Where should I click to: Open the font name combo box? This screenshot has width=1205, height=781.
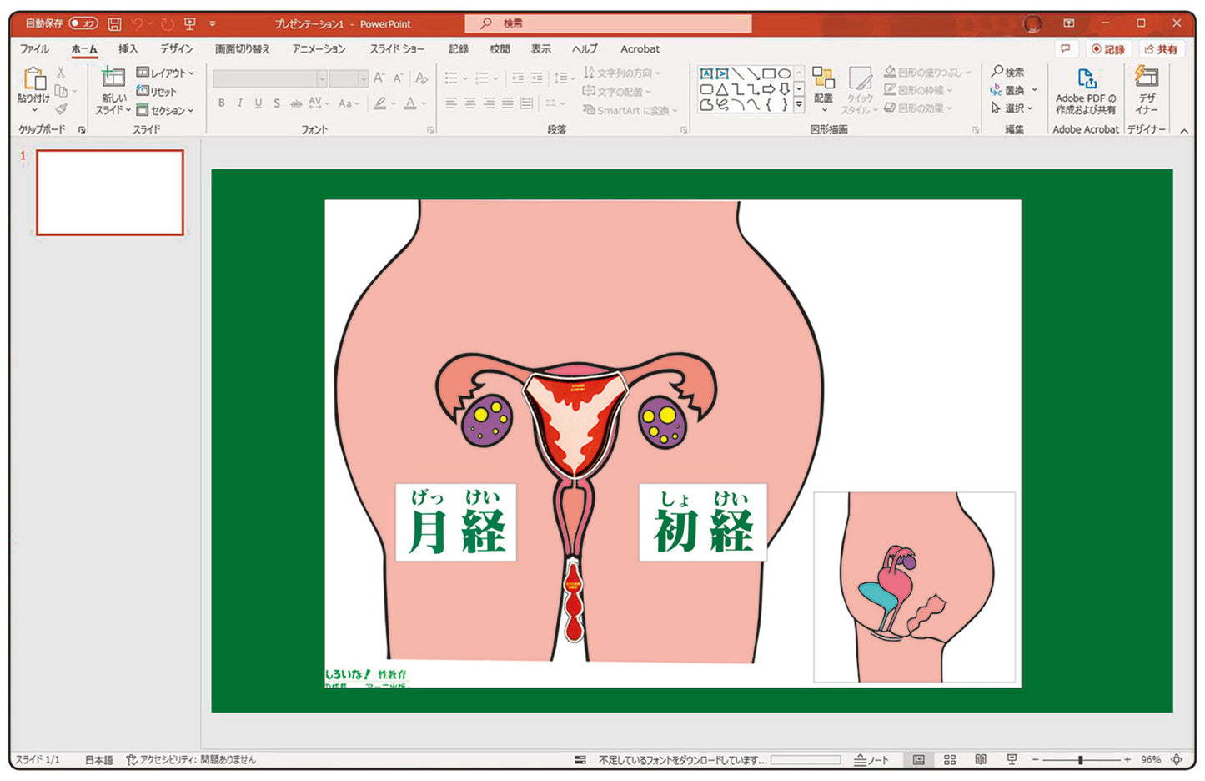pos(269,78)
